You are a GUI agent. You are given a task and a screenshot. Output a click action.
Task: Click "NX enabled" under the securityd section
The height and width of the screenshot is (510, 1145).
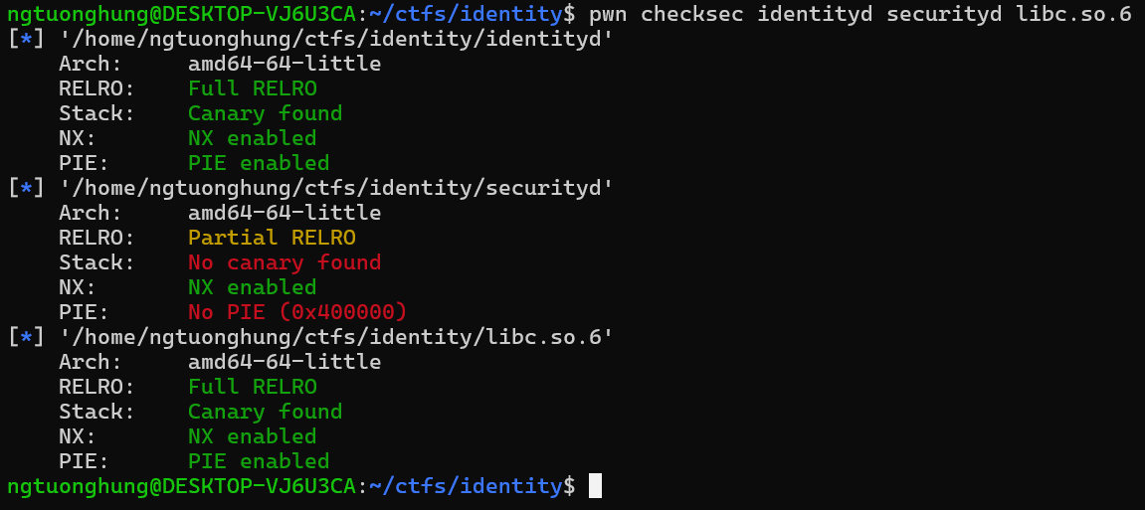(253, 287)
